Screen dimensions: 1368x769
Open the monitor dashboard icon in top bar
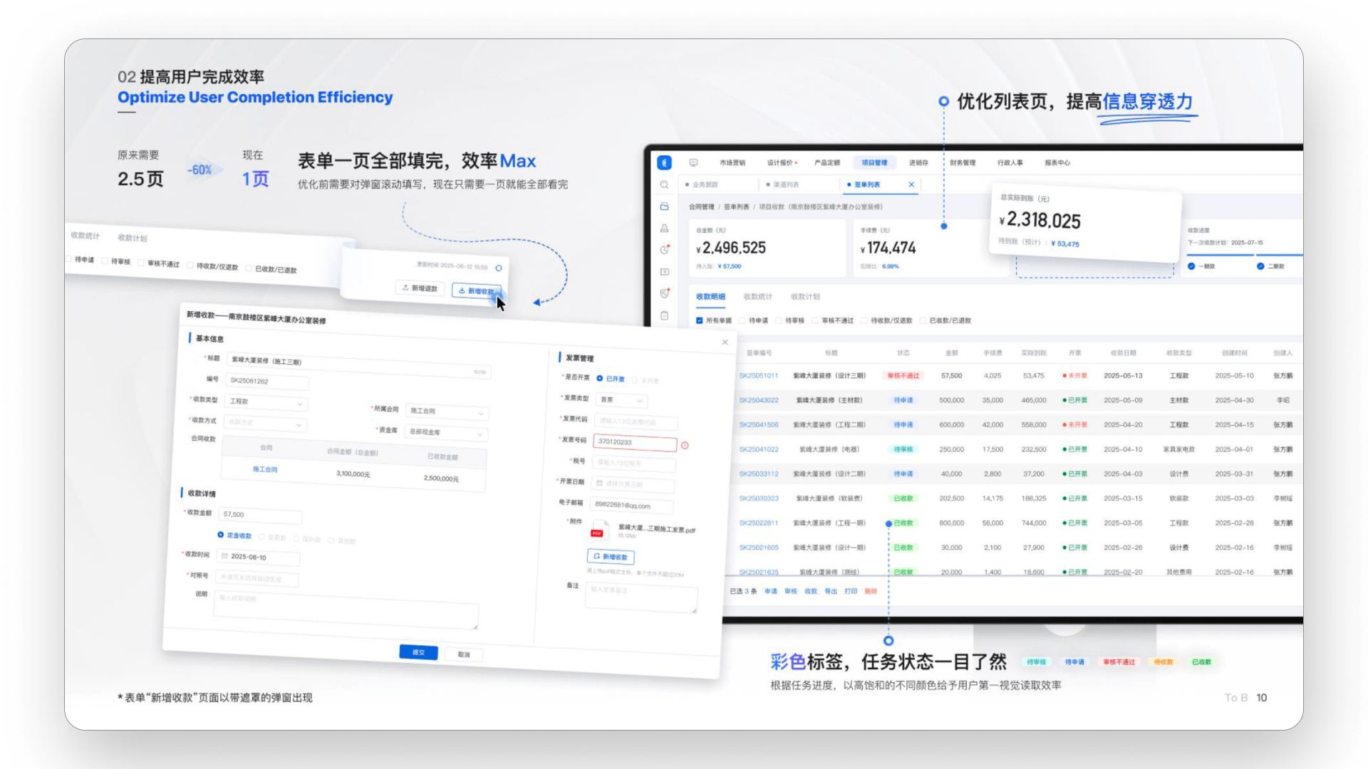[693, 163]
